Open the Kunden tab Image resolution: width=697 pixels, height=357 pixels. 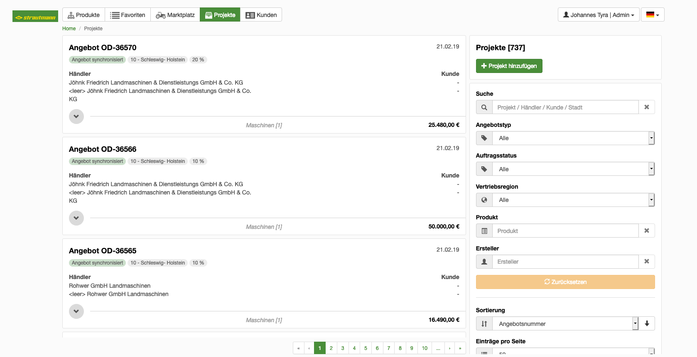tap(261, 15)
